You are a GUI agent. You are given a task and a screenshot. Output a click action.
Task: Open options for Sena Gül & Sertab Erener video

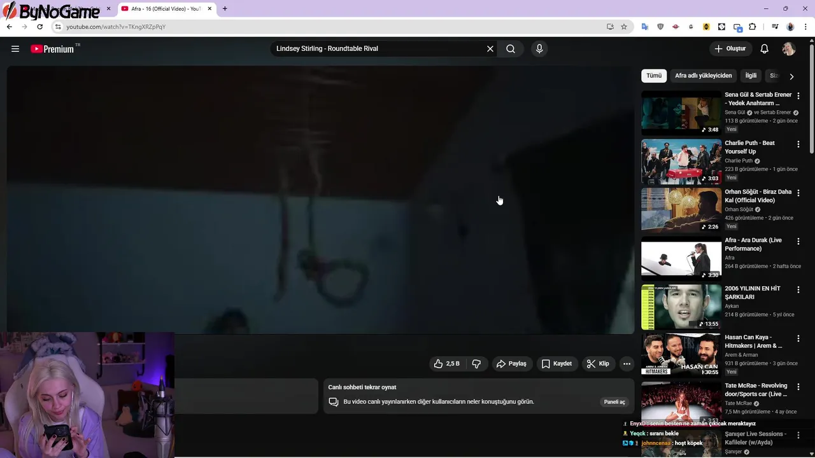click(x=798, y=95)
